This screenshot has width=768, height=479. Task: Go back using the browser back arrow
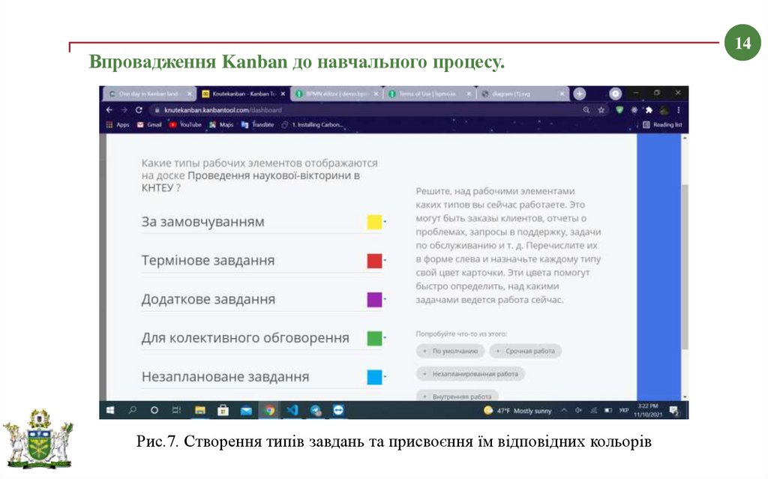pos(109,110)
